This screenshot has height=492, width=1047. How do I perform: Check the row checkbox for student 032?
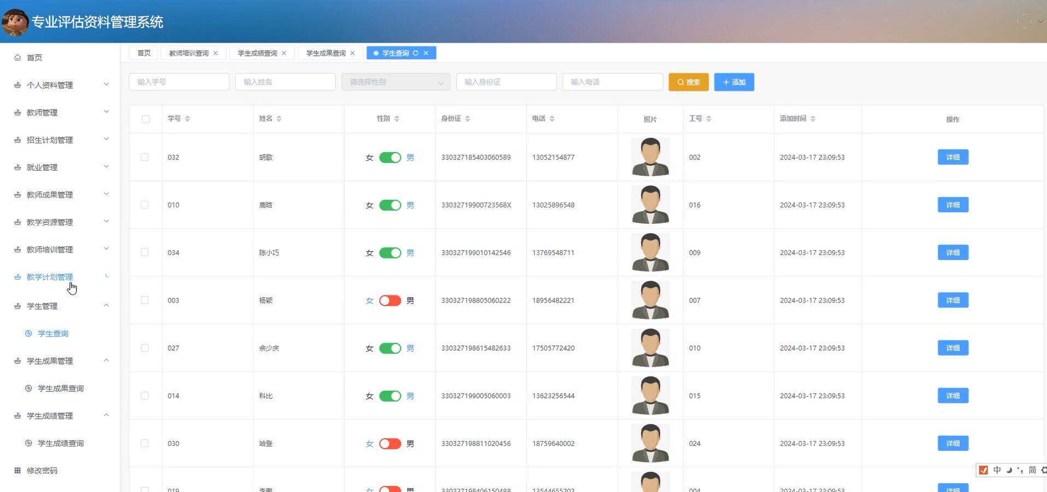click(145, 157)
